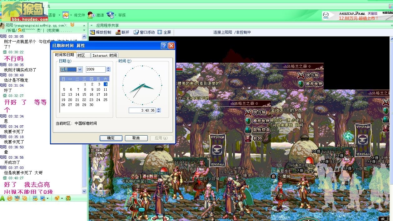The height and width of the screenshot is (221, 393).
Task: Expand the bell sound options arrow
Action: point(62,199)
